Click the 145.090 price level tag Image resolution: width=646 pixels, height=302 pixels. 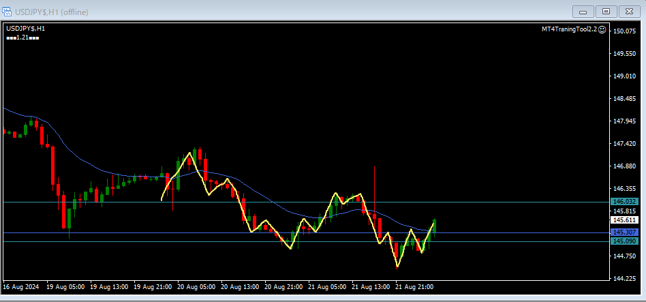click(624, 241)
